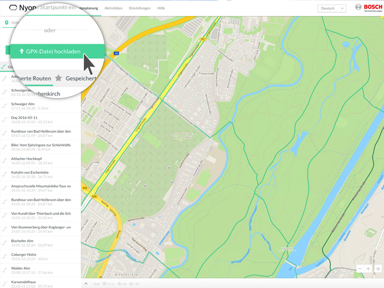Click route icon next to Schwaiger Alm
This screenshot has height=288, width=384.
[5, 106]
